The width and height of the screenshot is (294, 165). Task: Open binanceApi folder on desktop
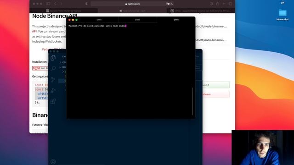coord(283,15)
